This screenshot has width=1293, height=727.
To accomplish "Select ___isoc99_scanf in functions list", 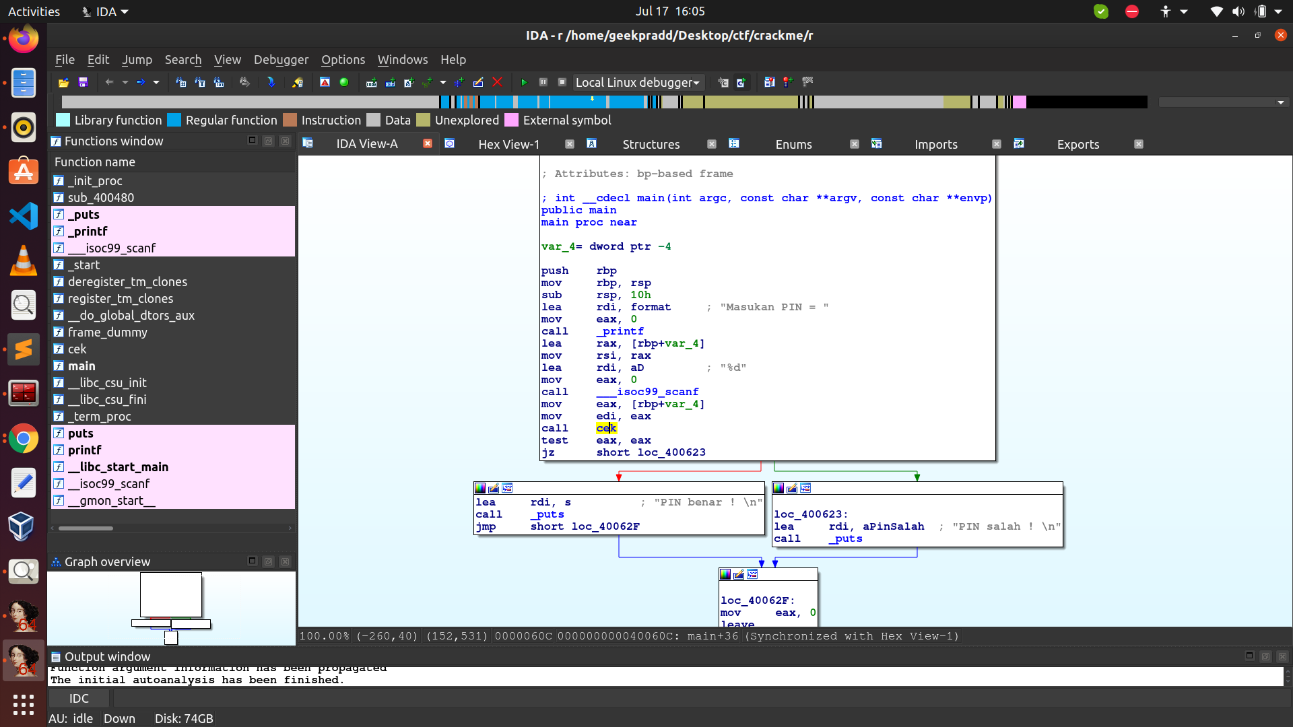I will [173, 248].
